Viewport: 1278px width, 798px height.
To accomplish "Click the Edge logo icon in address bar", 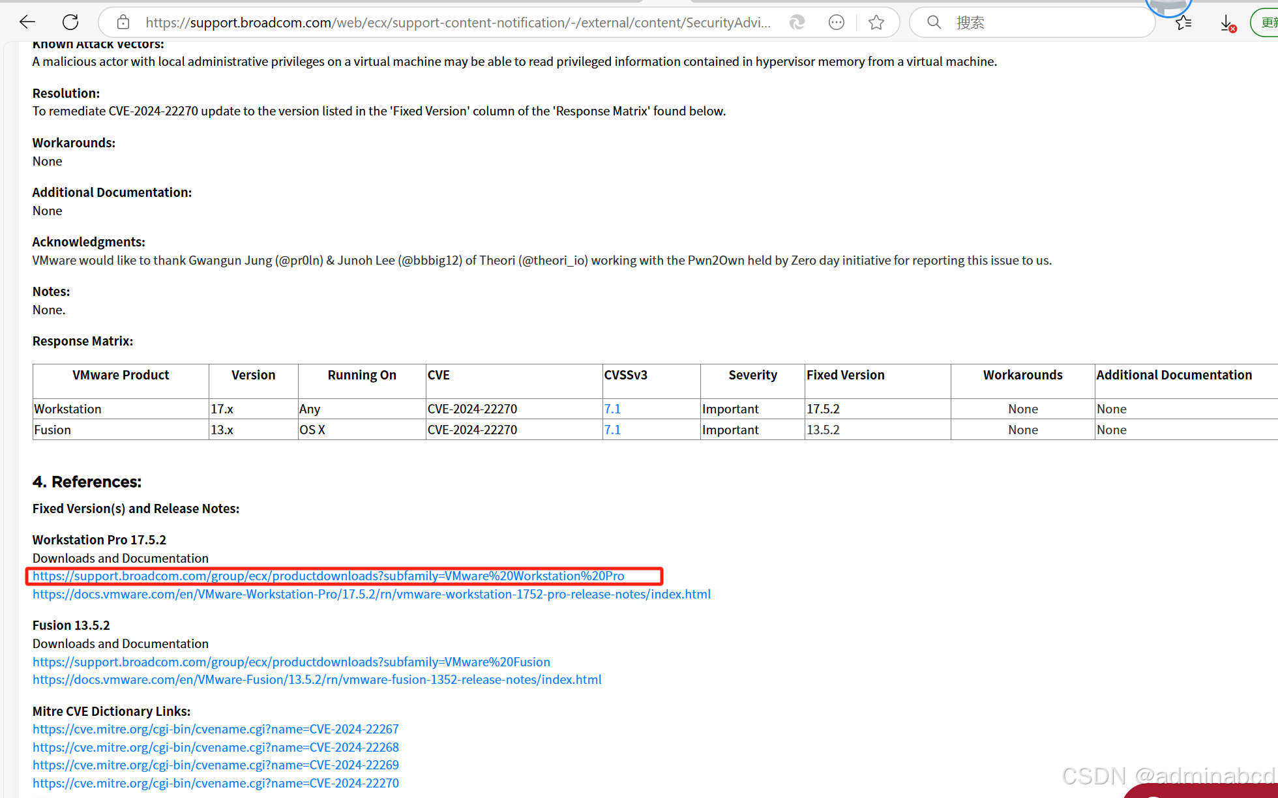I will click(797, 23).
